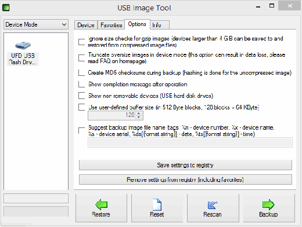Increase buffer size with up arrow
This screenshot has height=227, width=302.
coord(139,113)
